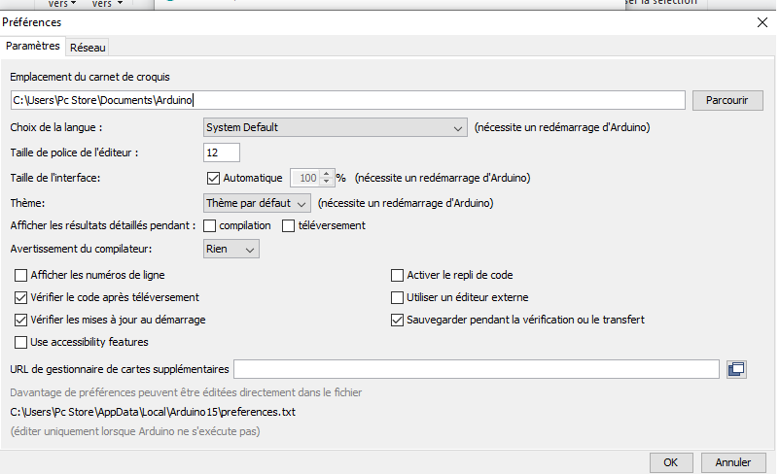Enable Use accessibility features checkbox
This screenshot has height=474, width=780.
[21, 342]
